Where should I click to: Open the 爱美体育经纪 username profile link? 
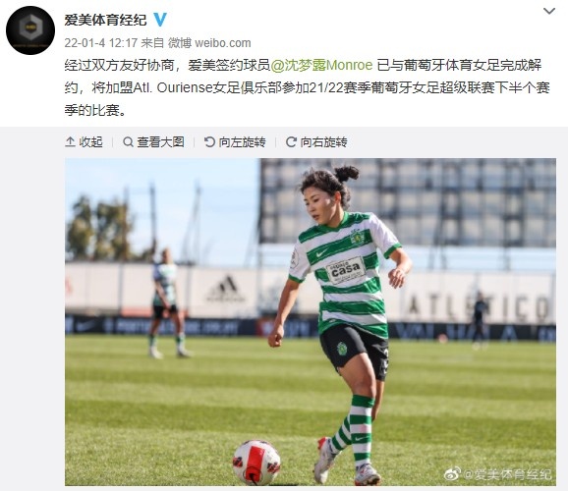click(105, 20)
